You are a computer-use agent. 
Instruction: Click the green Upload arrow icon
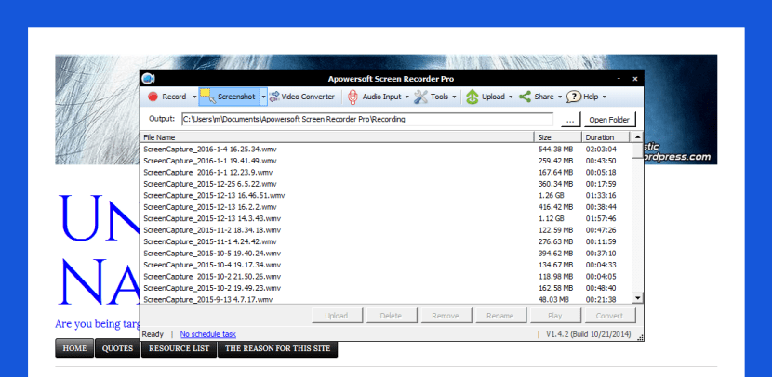(x=473, y=97)
